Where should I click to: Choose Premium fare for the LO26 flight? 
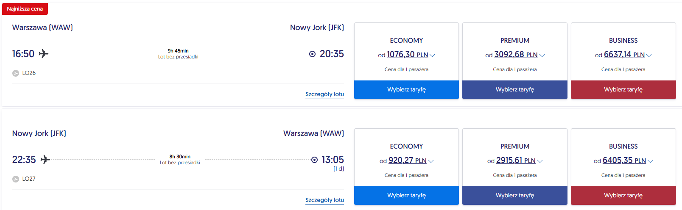[514, 90]
